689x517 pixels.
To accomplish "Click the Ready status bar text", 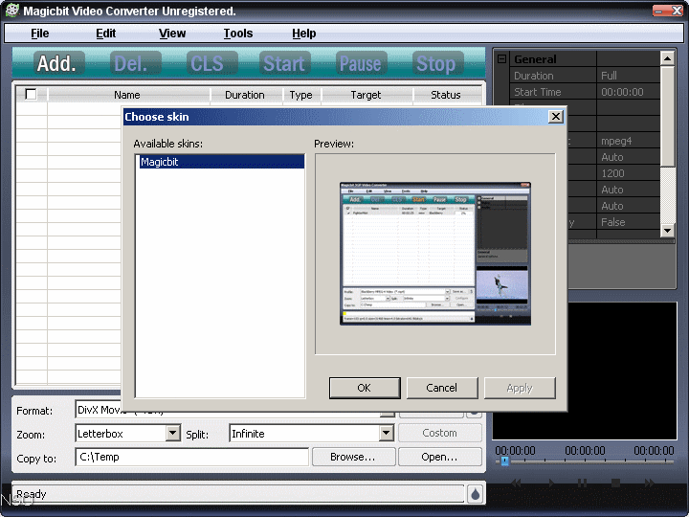I will [32, 494].
